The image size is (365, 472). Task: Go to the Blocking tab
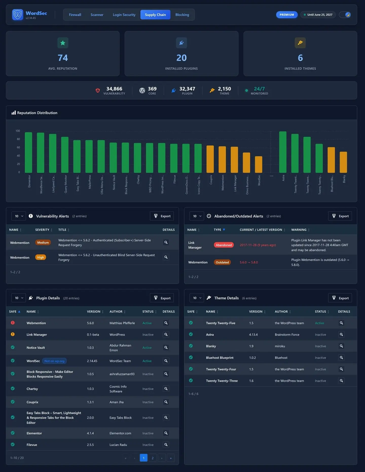(x=182, y=15)
